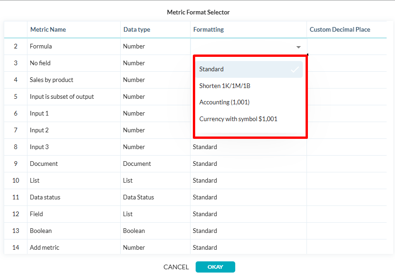Open the Formatting dropdown for the Formula row
Screen dimensions: 395x280
[247, 46]
